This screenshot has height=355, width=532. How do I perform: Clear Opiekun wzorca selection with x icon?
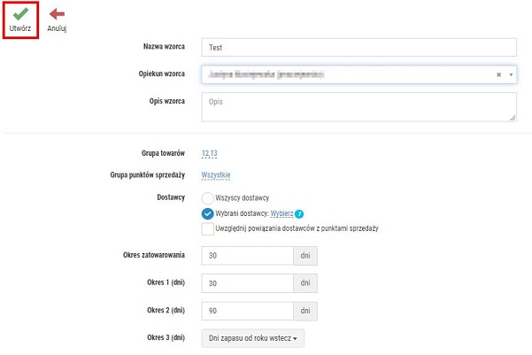click(x=498, y=74)
